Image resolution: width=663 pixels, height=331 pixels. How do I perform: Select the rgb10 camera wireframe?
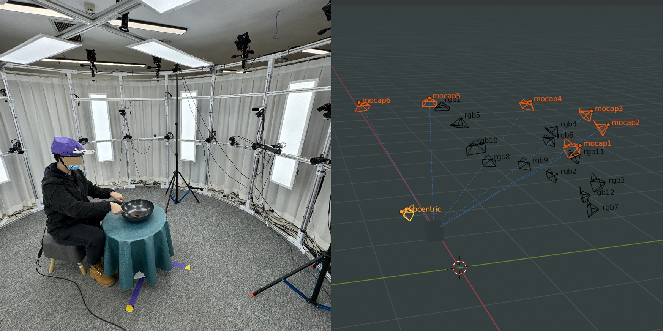[x=475, y=147]
